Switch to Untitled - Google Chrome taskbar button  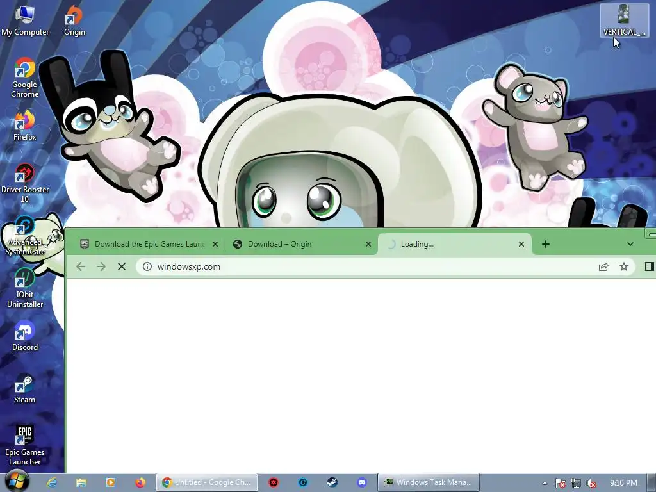[207, 482]
